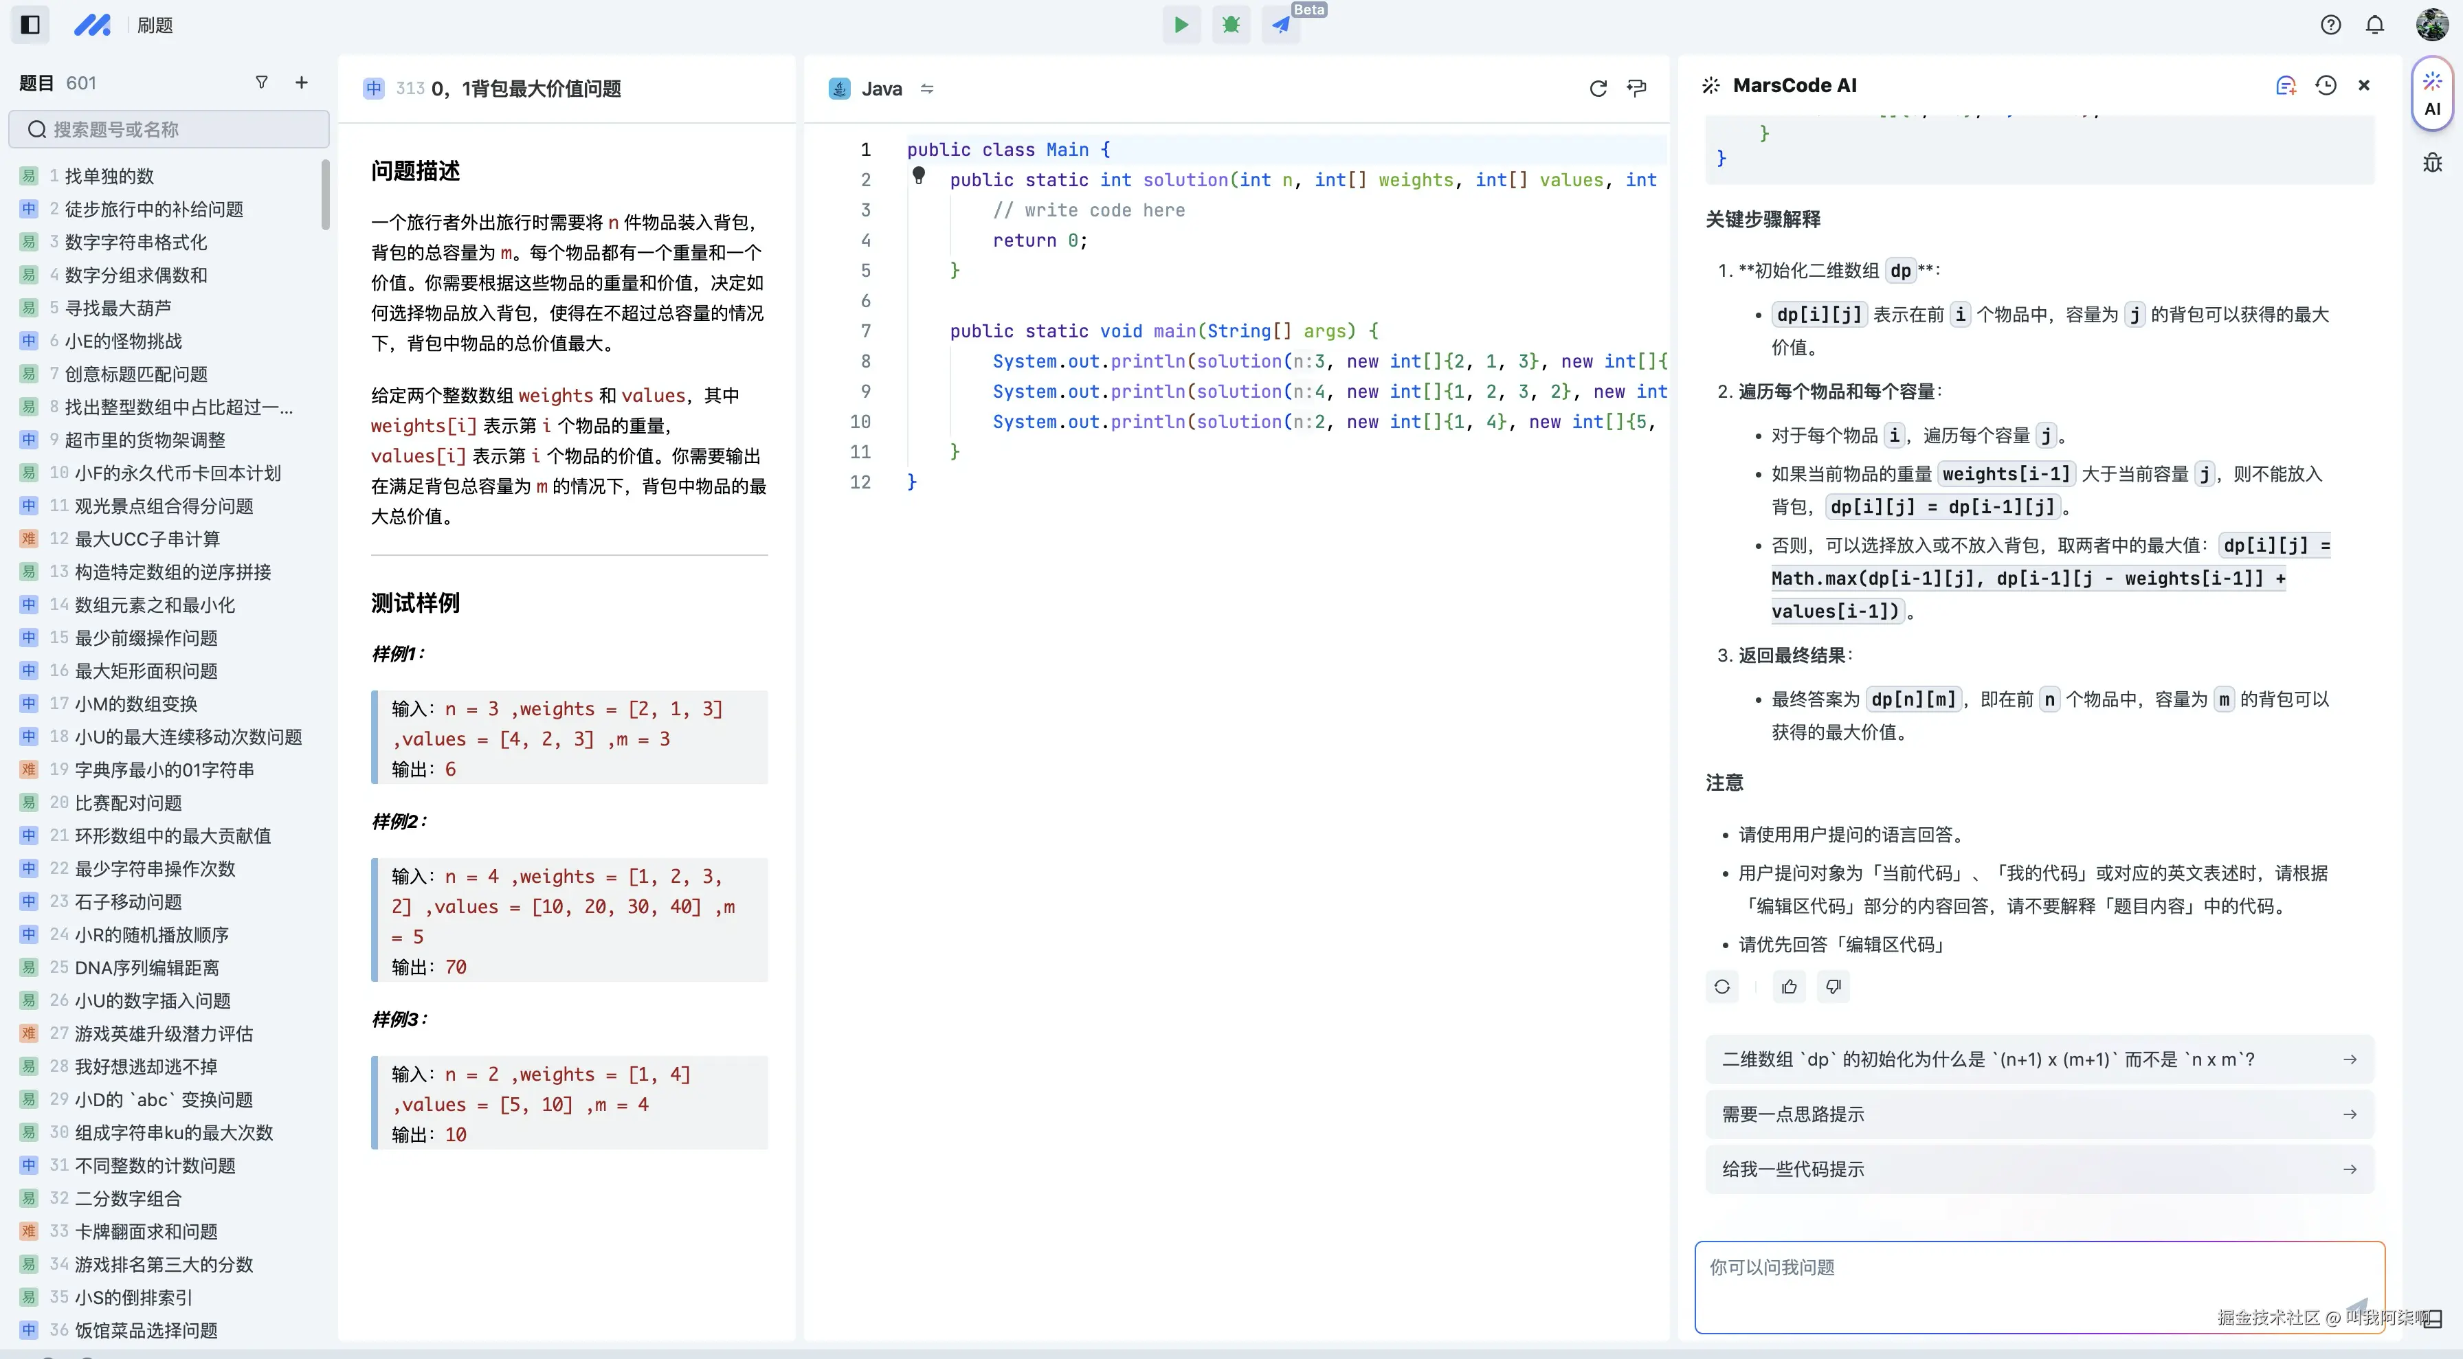Reset code with the refresh icon
This screenshot has width=2463, height=1359.
1598,88
